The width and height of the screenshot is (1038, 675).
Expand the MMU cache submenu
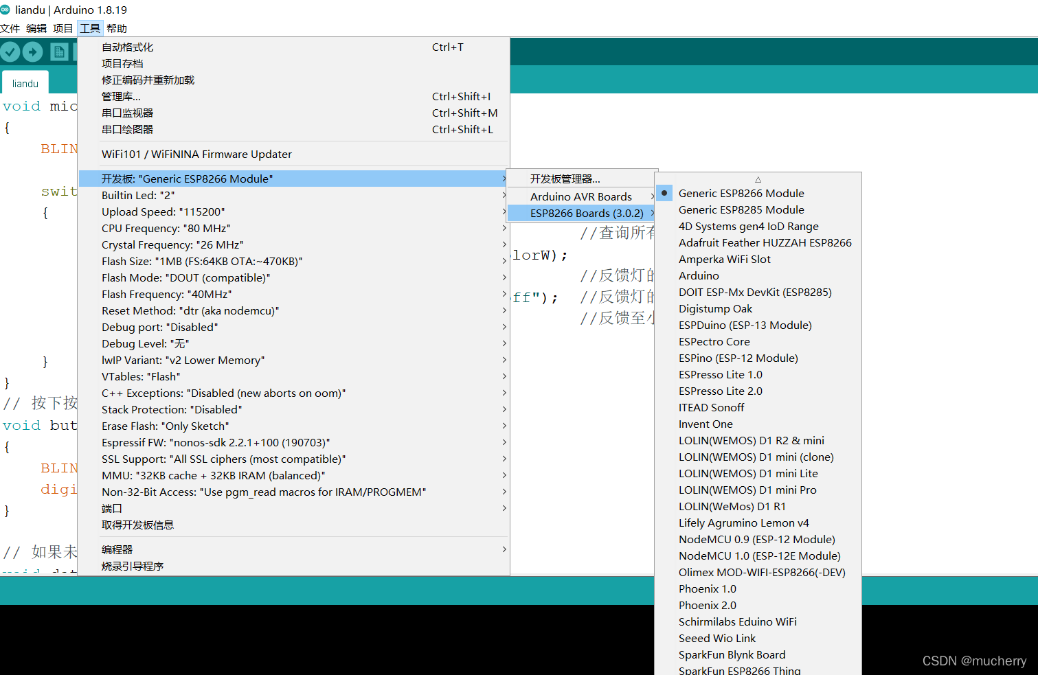click(294, 475)
